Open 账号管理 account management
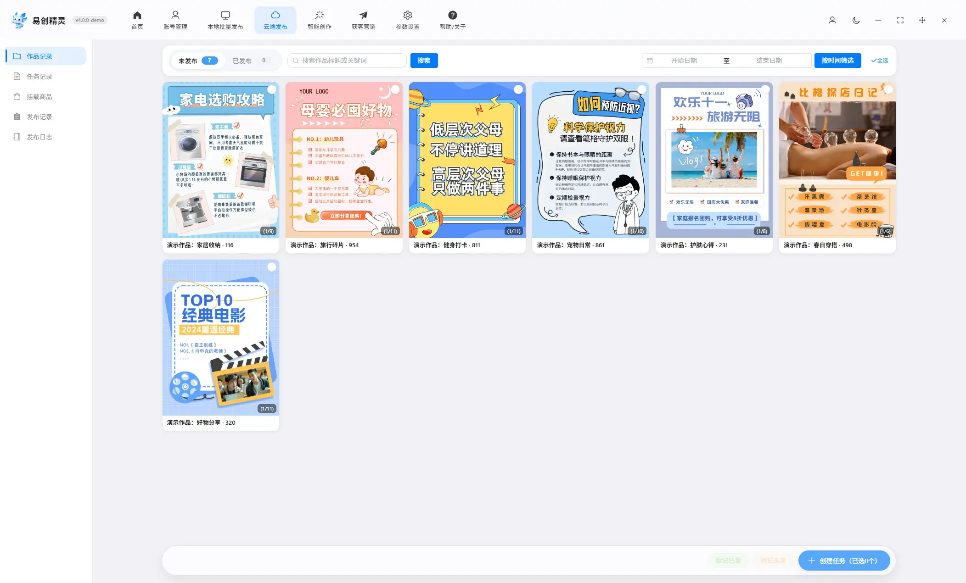Viewport: 966px width, 583px height. tap(175, 20)
